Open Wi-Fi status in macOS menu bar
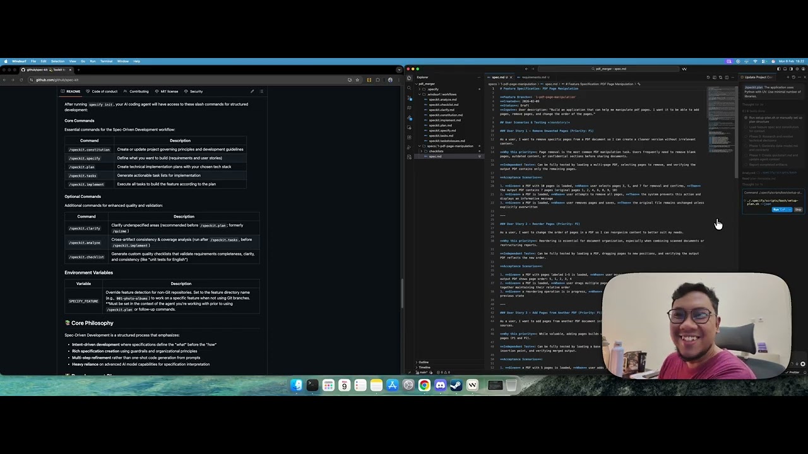The image size is (808, 454). [x=755, y=61]
